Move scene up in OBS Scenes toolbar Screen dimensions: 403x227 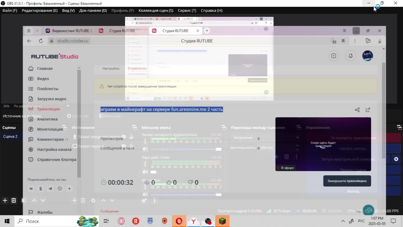coord(34,200)
